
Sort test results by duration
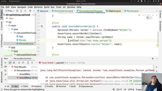(23, 63)
